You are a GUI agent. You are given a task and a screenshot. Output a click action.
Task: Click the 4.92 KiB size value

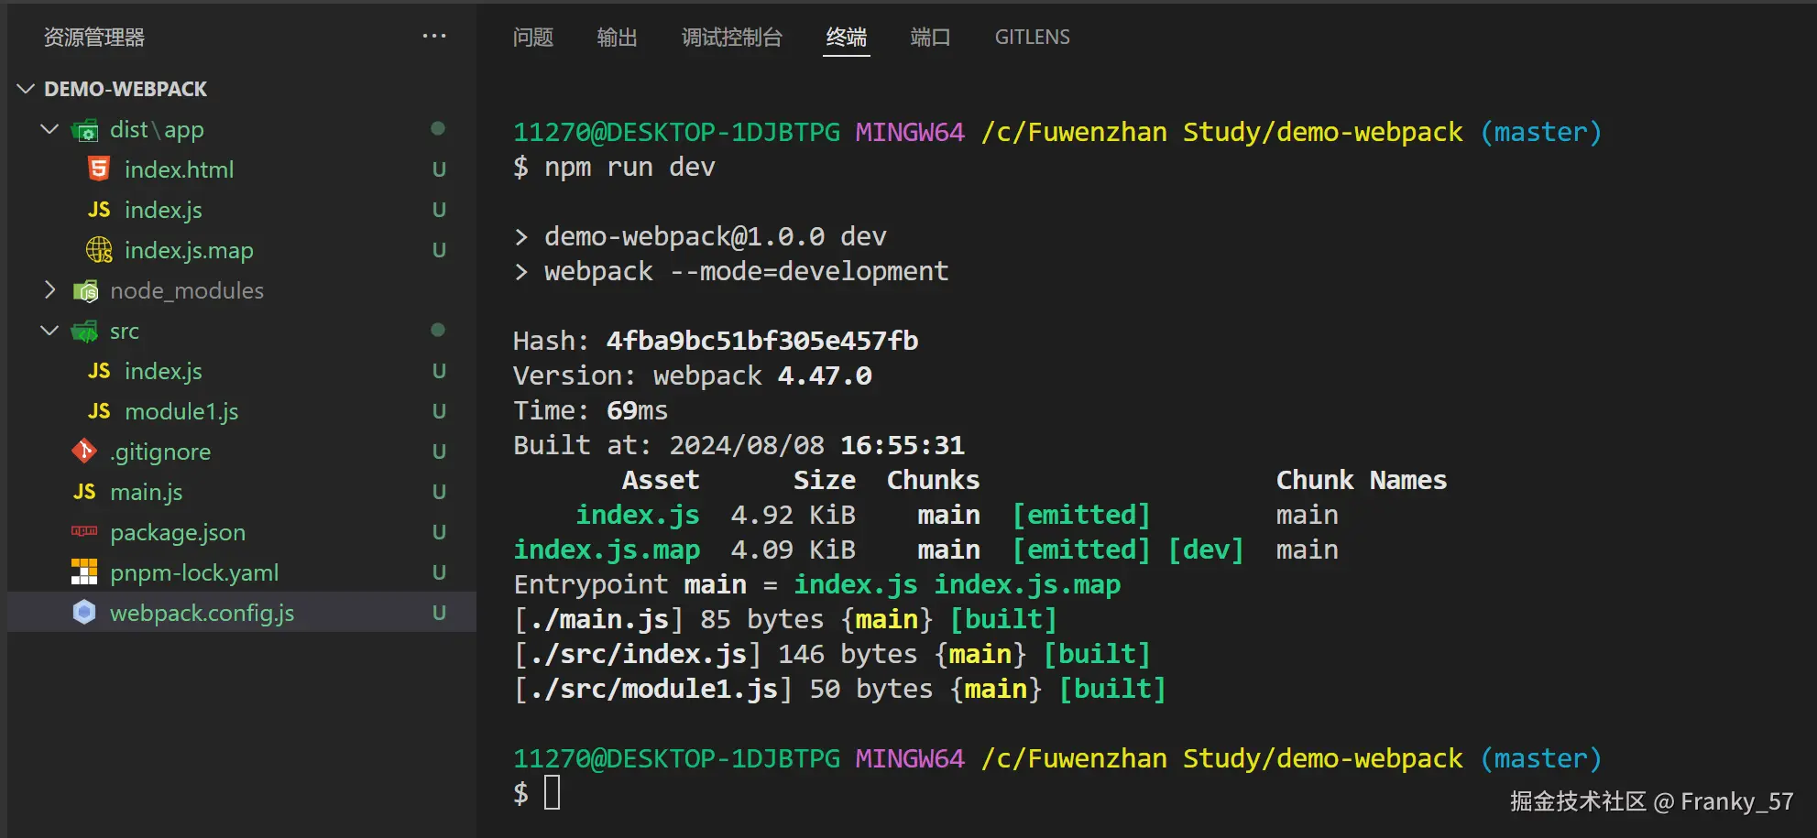click(794, 515)
